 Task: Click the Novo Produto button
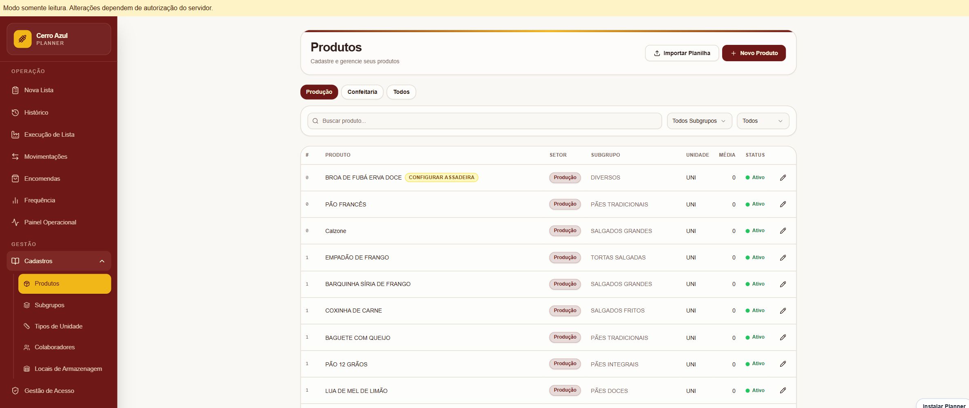[x=754, y=53]
